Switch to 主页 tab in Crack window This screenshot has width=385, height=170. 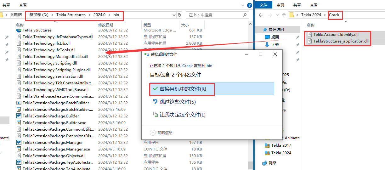(280, 5)
